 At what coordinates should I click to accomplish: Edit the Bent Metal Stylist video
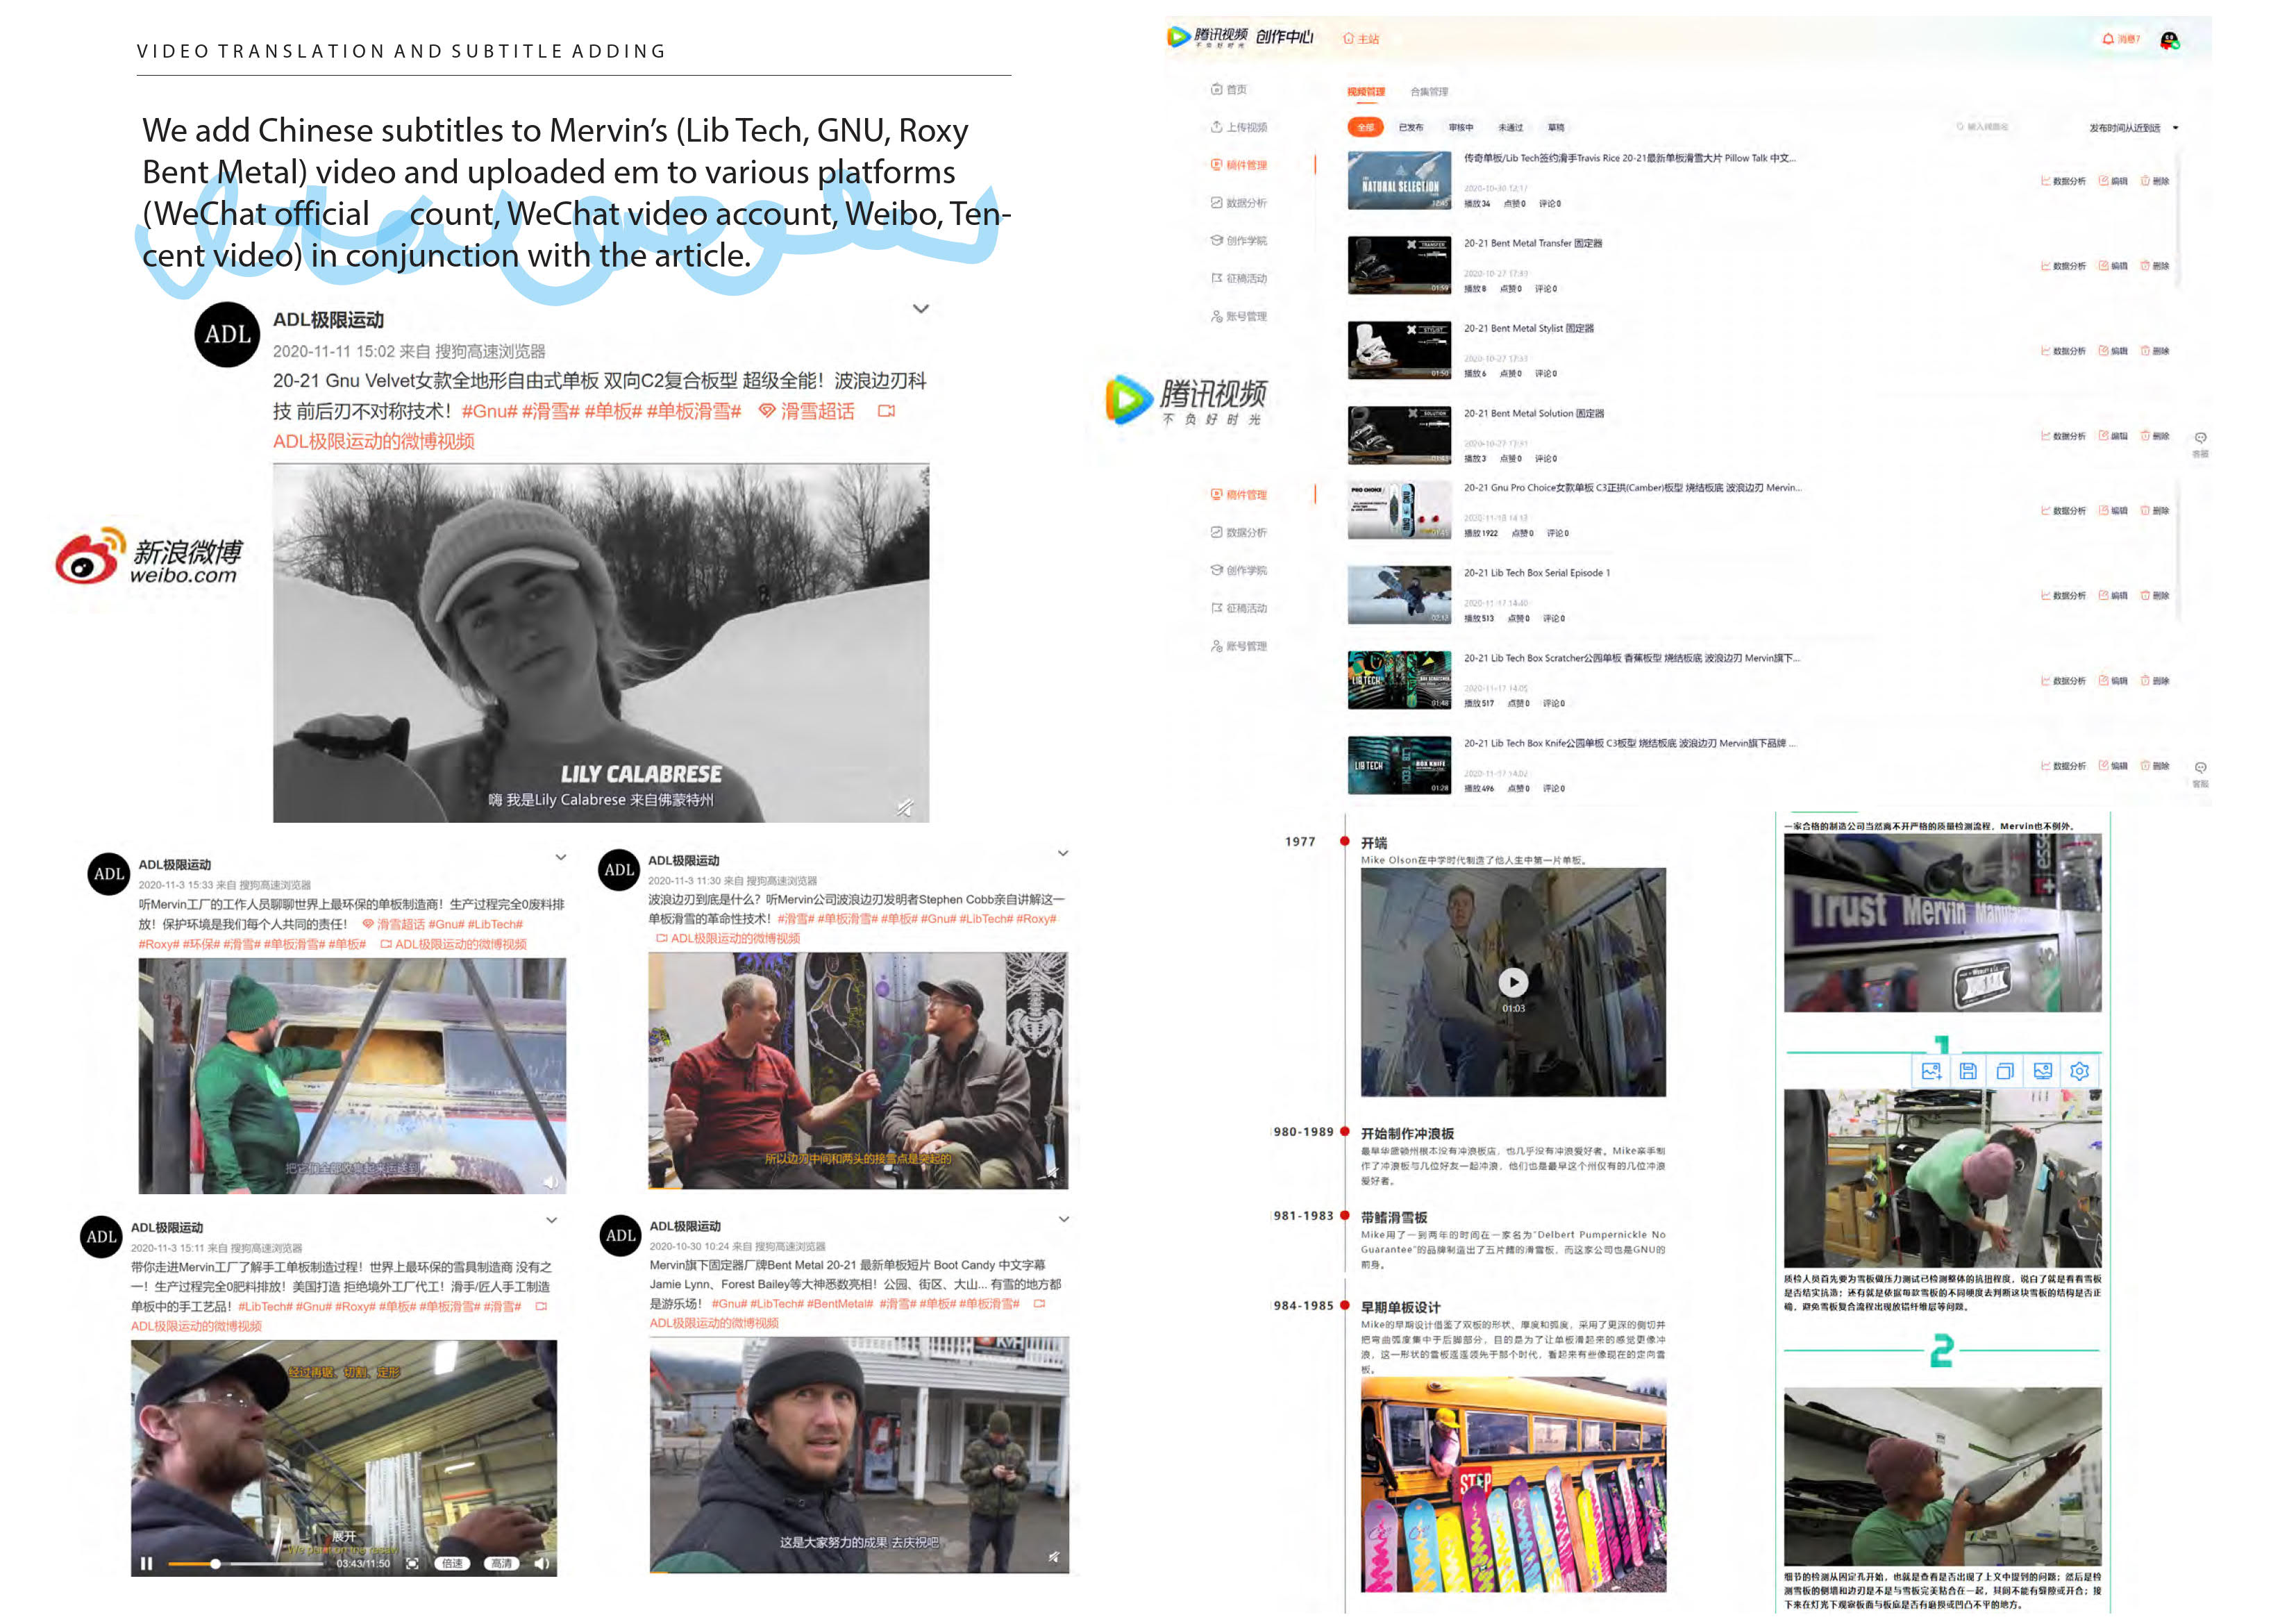(x=2113, y=351)
